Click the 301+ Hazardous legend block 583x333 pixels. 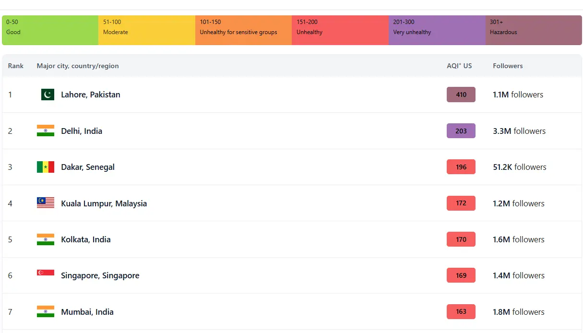click(x=534, y=30)
